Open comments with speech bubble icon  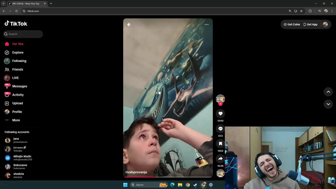(220, 129)
